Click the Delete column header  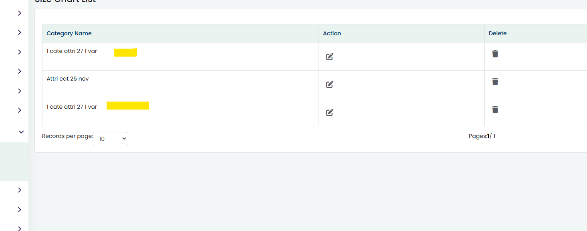(498, 33)
